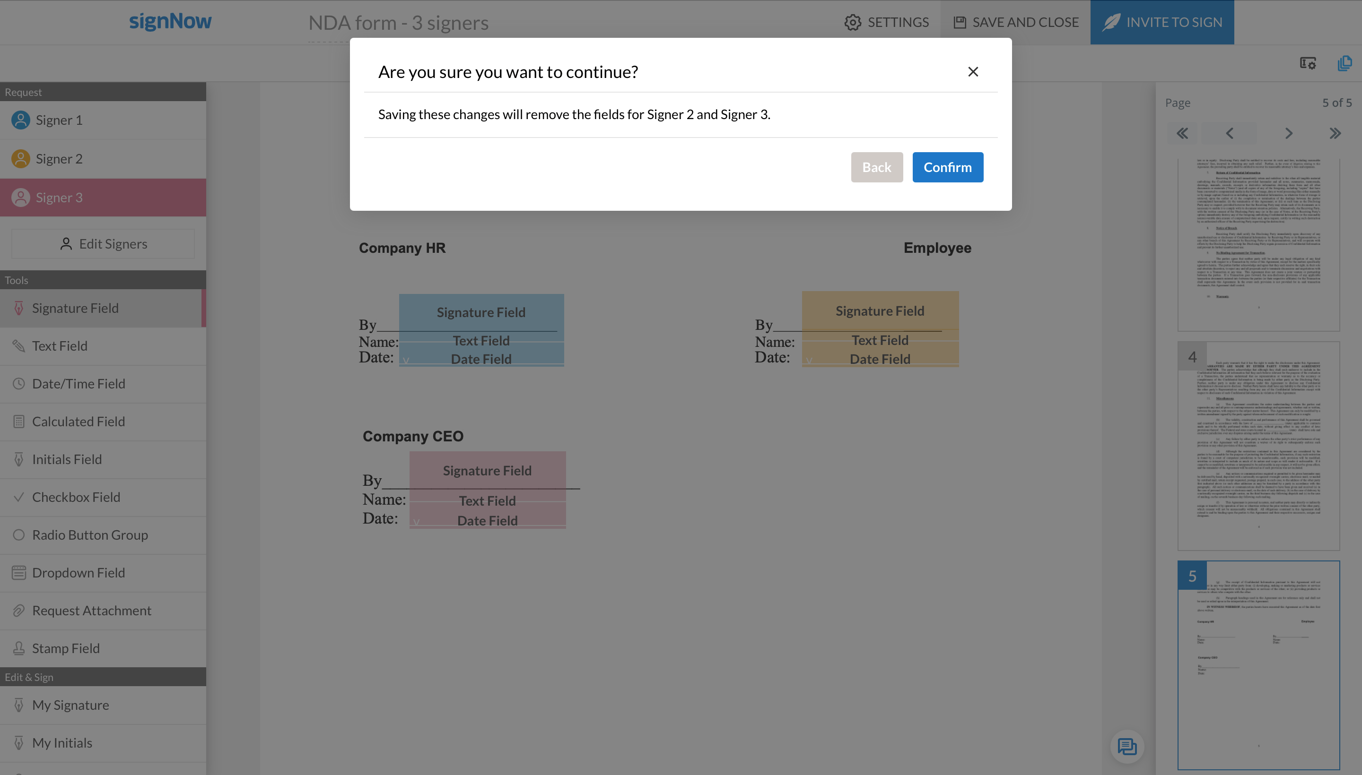This screenshot has width=1362, height=775.
Task: Click the Invite to Sign feather icon
Action: 1111,22
